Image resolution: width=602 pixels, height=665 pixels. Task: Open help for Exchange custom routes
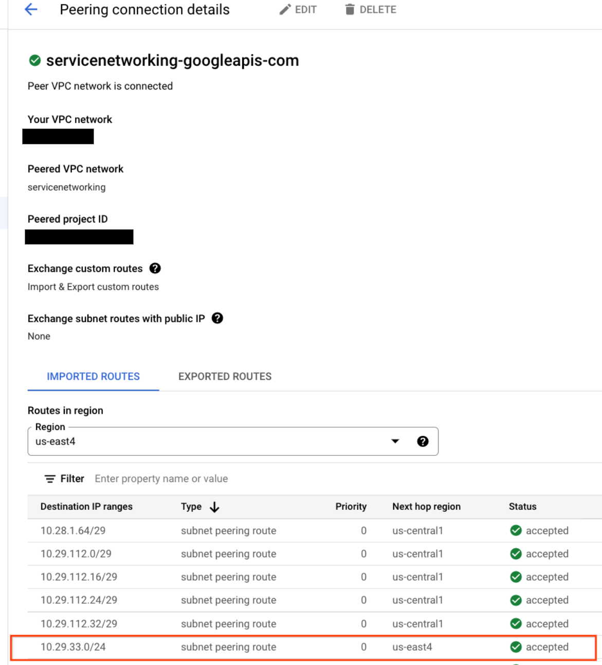155,268
